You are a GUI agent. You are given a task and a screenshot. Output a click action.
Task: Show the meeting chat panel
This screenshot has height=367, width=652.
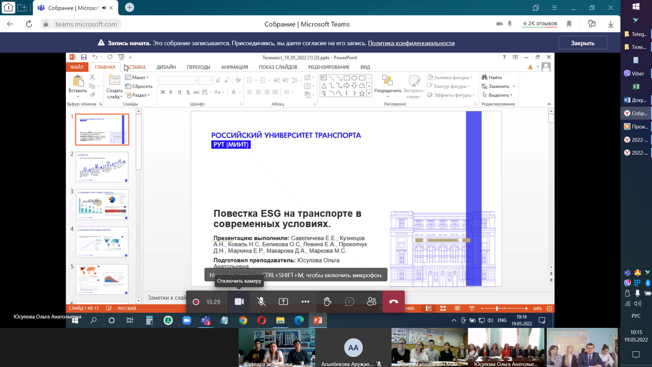(x=350, y=302)
